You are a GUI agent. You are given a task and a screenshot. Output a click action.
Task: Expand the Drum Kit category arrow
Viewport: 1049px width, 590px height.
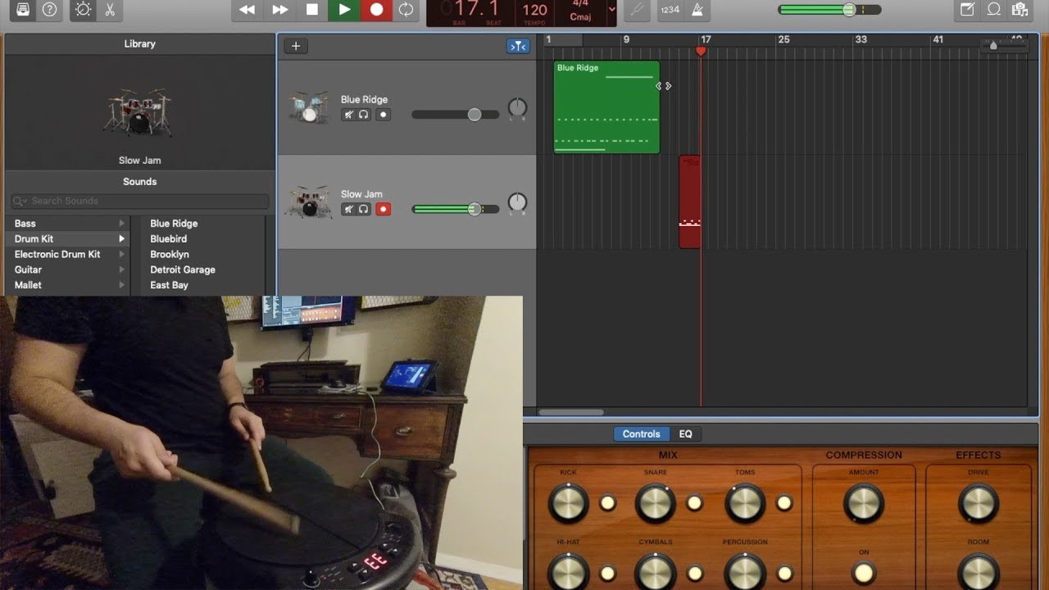click(x=121, y=238)
